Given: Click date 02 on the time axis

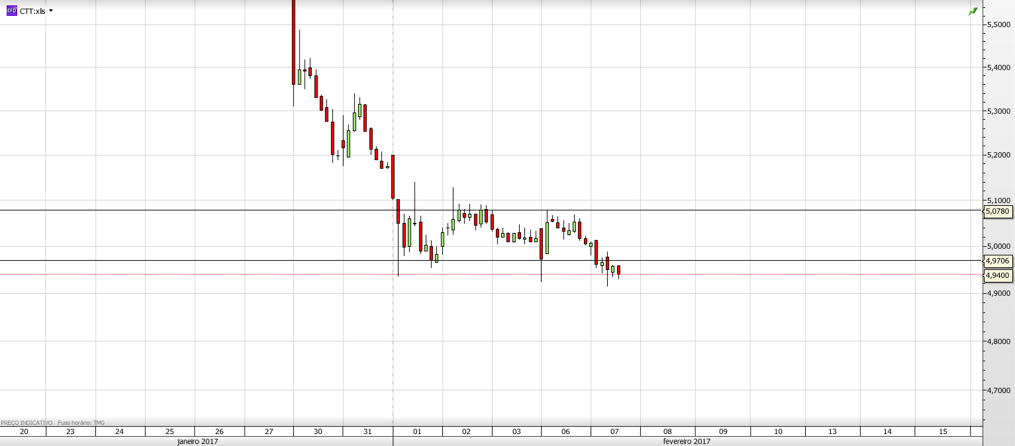Looking at the screenshot, I should coord(466,431).
